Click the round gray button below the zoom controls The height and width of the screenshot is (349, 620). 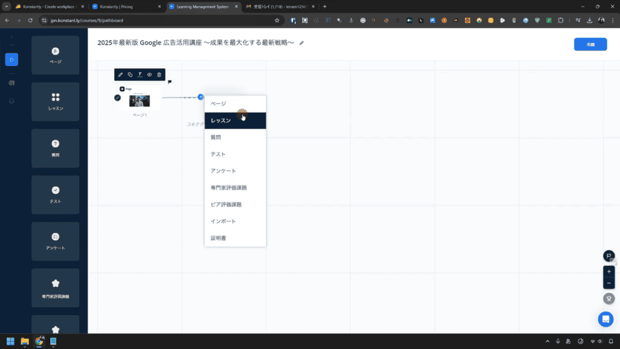pyautogui.click(x=609, y=299)
